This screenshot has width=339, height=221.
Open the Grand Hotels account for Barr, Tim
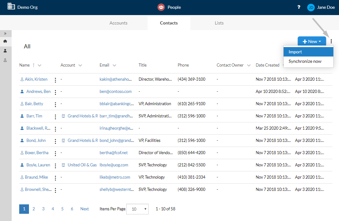(x=82, y=116)
